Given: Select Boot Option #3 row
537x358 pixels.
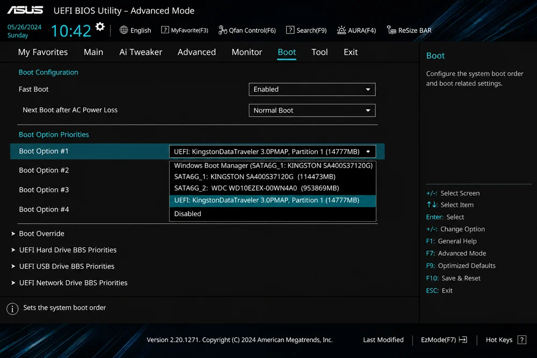Looking at the screenshot, I should [x=44, y=189].
